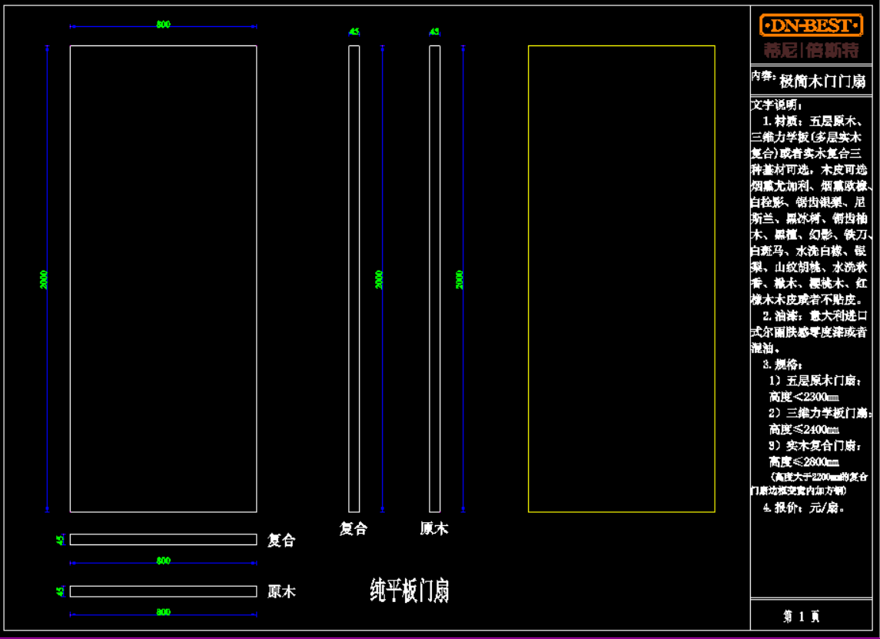This screenshot has width=880, height=639.
Task: Select the 原木 label beside the bottom section bar
Action: click(281, 592)
